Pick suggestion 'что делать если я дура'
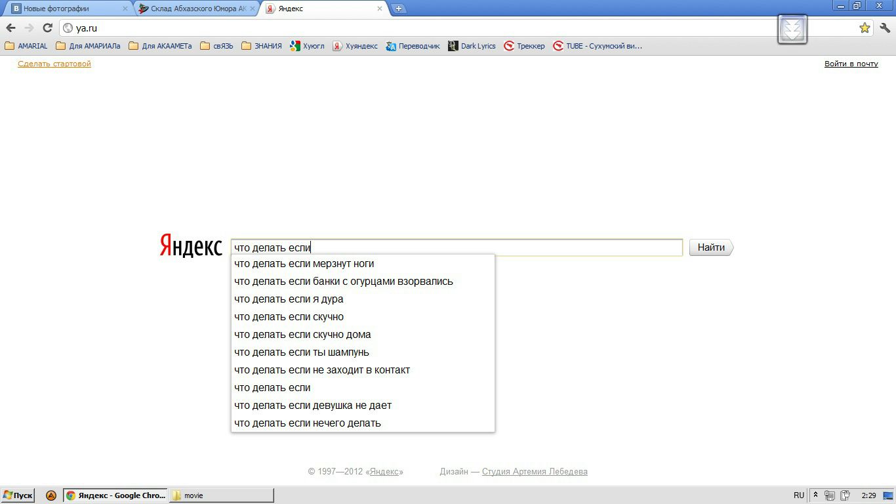 (363, 299)
